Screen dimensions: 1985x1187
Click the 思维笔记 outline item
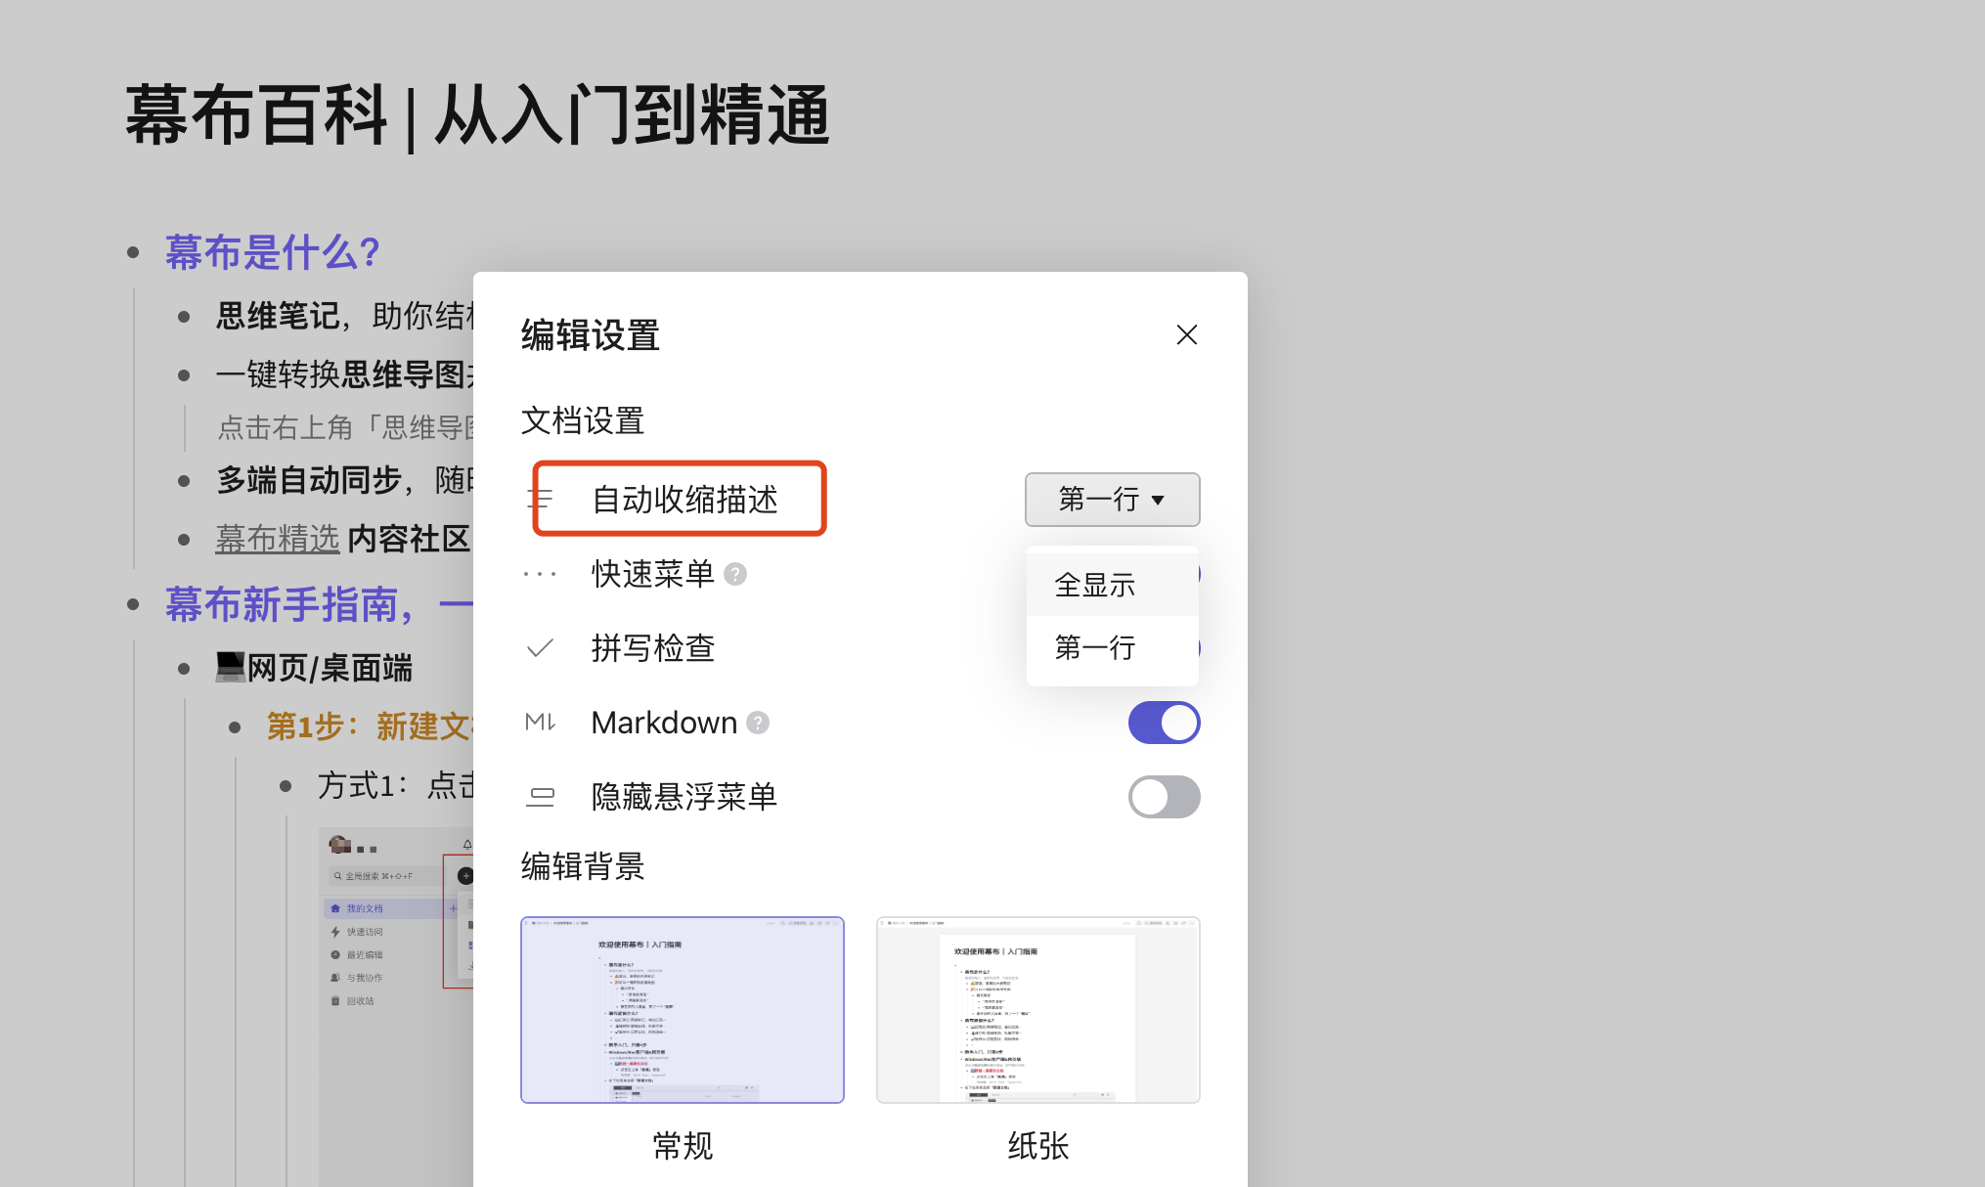344,316
